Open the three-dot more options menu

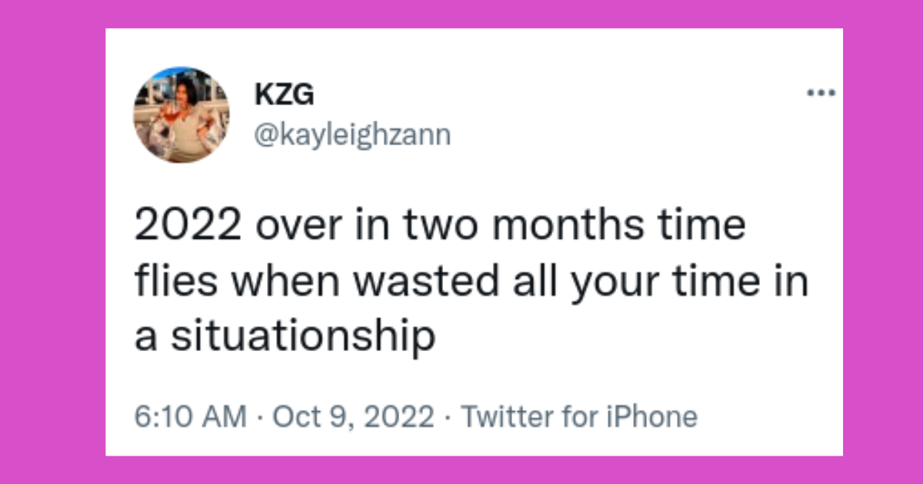[820, 94]
